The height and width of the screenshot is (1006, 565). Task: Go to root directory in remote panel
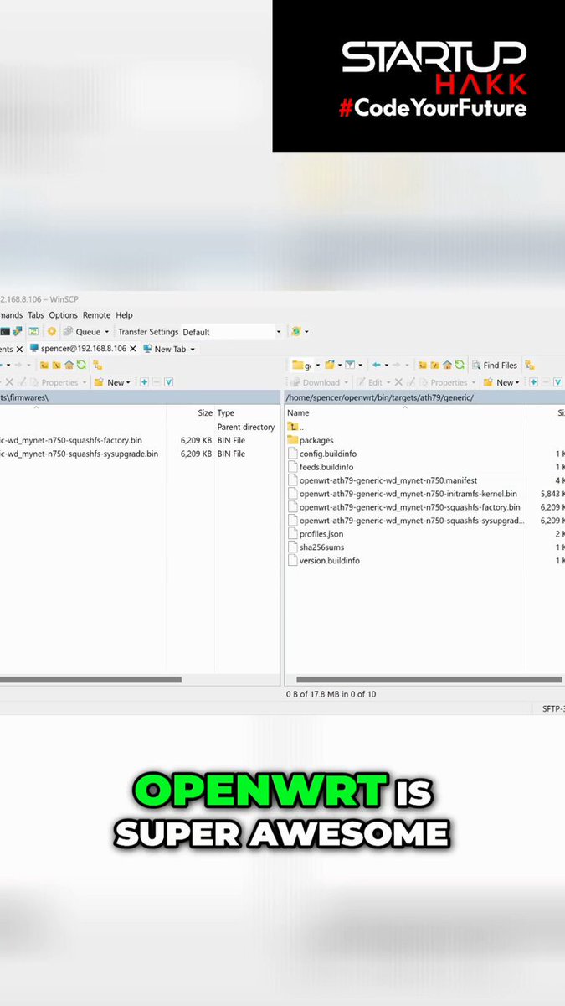(x=435, y=365)
